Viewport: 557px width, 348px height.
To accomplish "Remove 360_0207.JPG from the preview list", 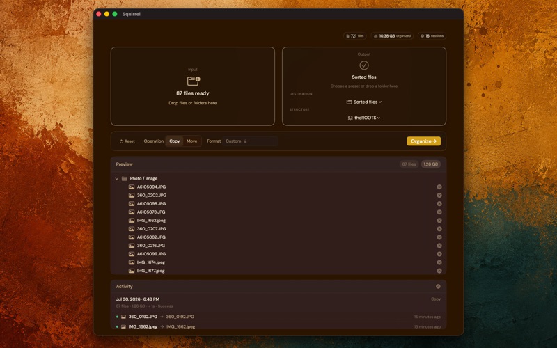I will click(x=439, y=229).
